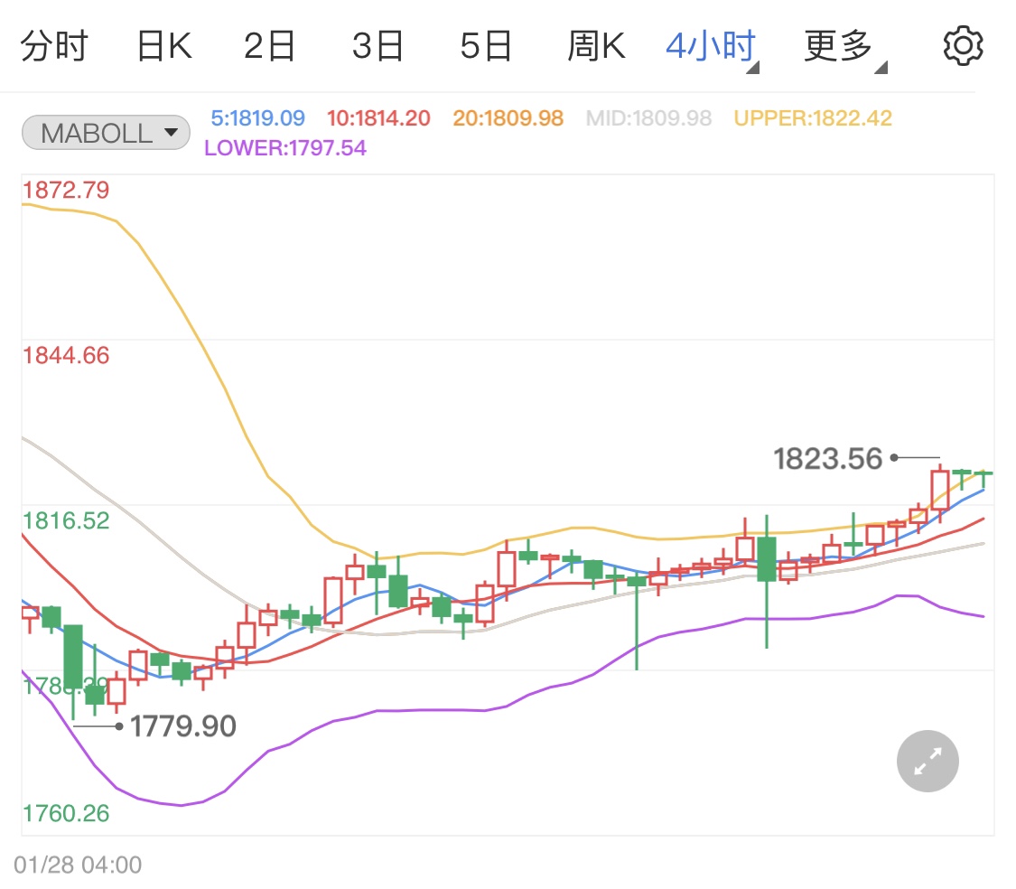
Task: Click the 01/28 04:00 date label
Action: point(78,865)
